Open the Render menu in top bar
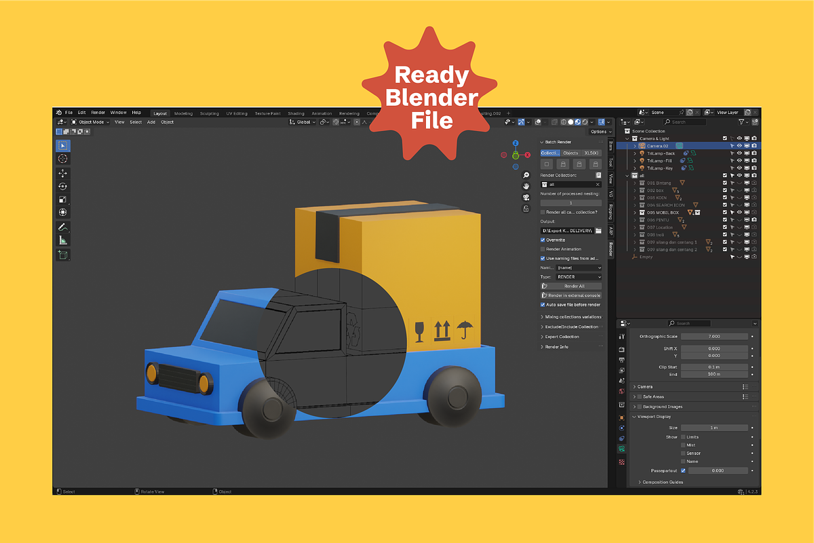The height and width of the screenshot is (543, 814). pyautogui.click(x=98, y=113)
